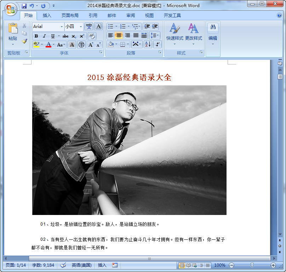286x272 pixels.
Task: Open the line spacing dropdown
Action: pyautogui.click(x=154, y=36)
